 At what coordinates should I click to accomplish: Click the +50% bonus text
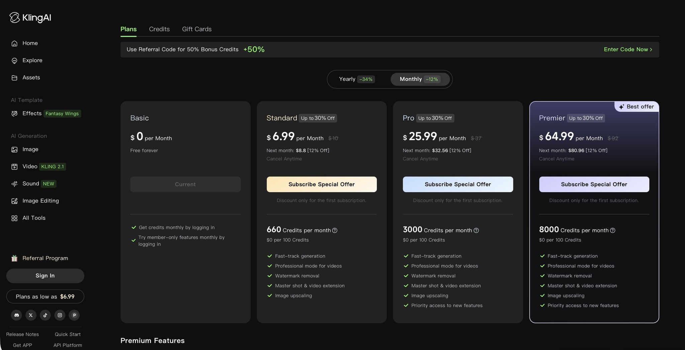point(254,49)
